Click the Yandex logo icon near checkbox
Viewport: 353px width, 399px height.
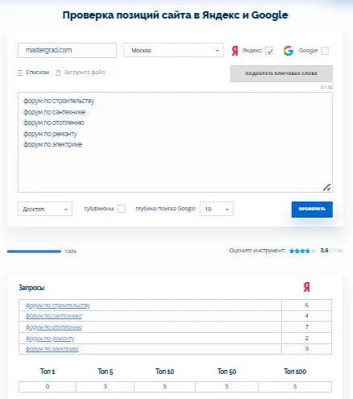coord(235,51)
